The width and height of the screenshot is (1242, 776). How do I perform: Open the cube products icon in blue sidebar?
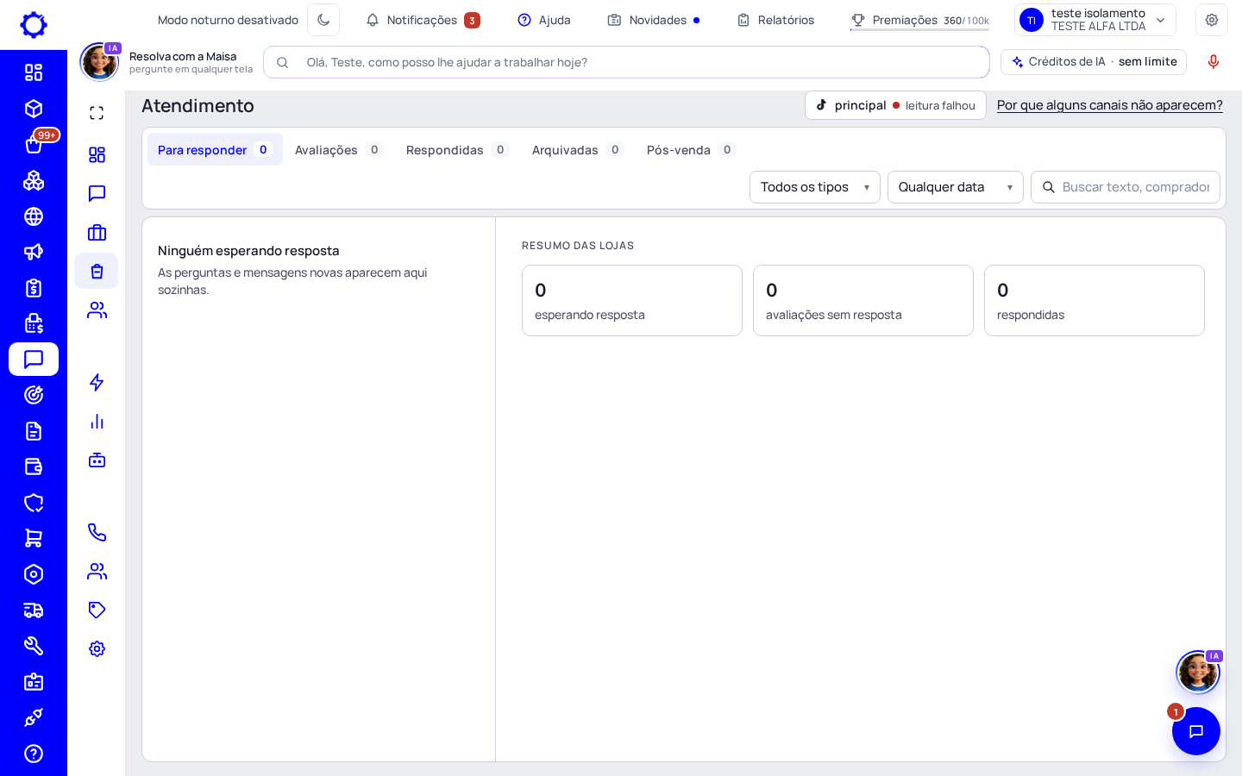(x=34, y=109)
